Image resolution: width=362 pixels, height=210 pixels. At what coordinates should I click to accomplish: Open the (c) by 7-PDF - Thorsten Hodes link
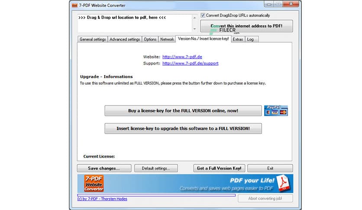point(102,199)
